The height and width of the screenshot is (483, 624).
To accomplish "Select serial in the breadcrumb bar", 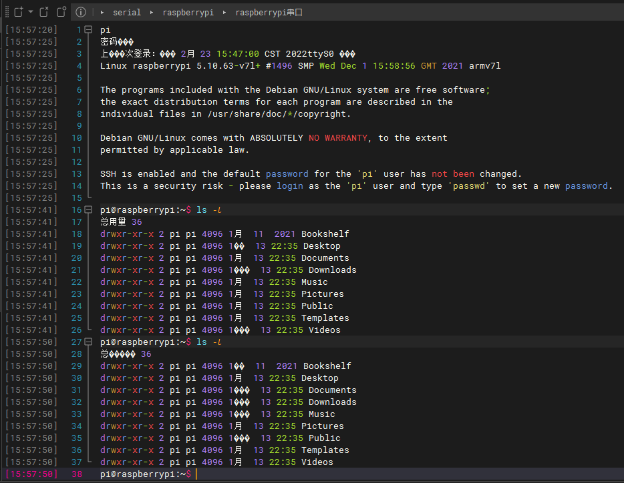I will [x=127, y=11].
